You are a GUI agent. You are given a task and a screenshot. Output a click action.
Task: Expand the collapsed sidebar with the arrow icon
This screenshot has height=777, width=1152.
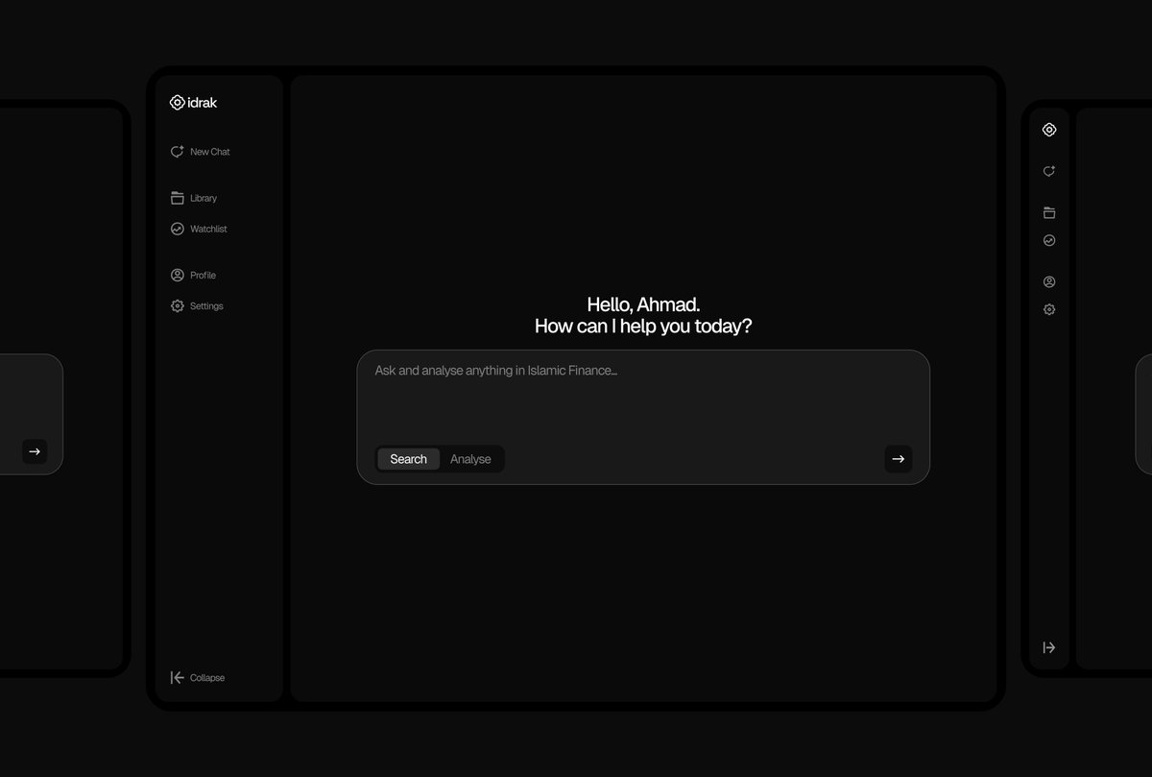click(x=1048, y=646)
